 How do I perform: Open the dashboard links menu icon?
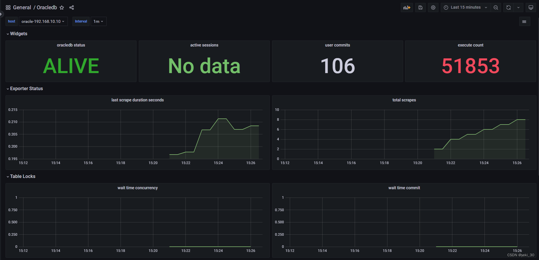click(x=524, y=21)
